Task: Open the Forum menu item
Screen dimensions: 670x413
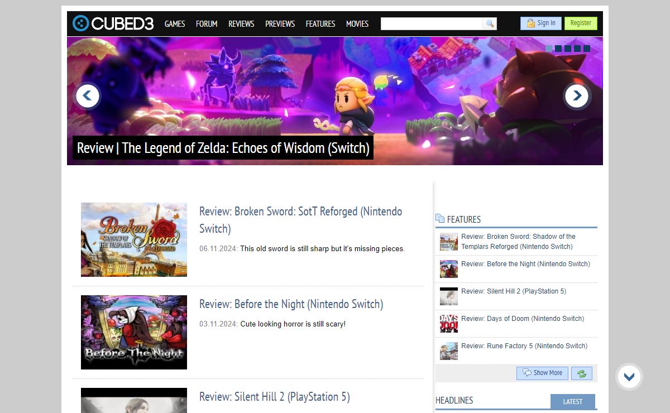Action: [x=207, y=24]
